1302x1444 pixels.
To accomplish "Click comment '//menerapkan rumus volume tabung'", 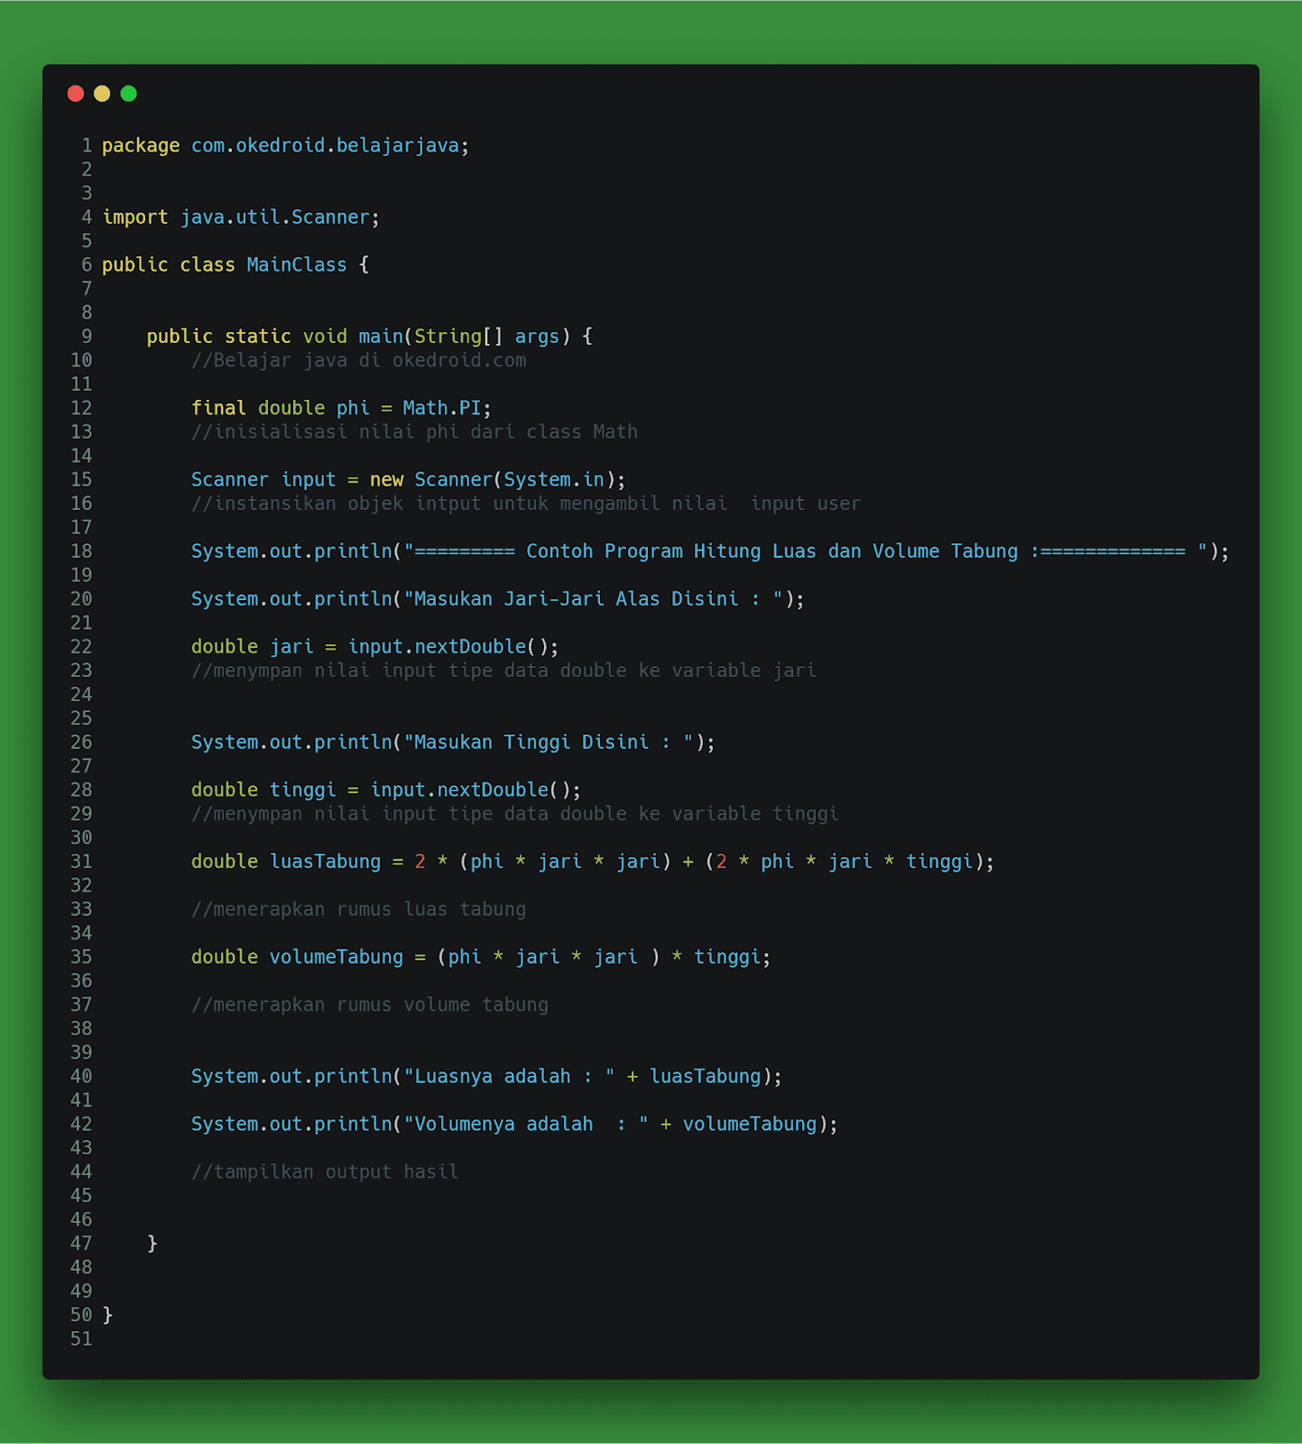I will click(370, 1005).
